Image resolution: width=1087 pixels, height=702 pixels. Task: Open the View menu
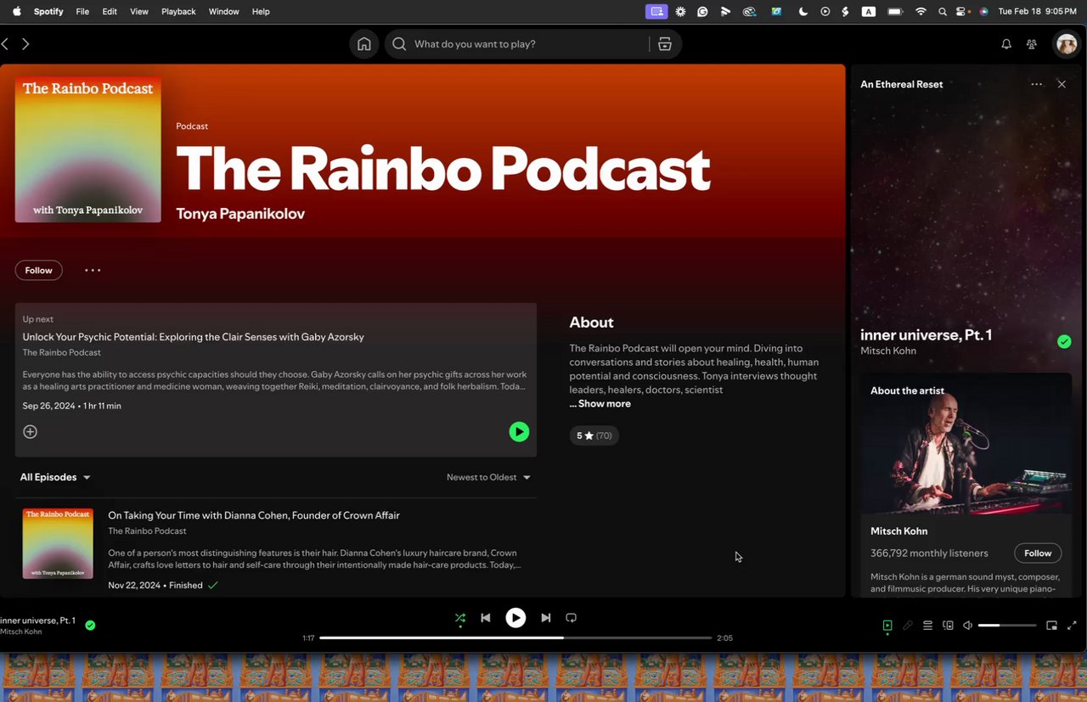coord(139,12)
